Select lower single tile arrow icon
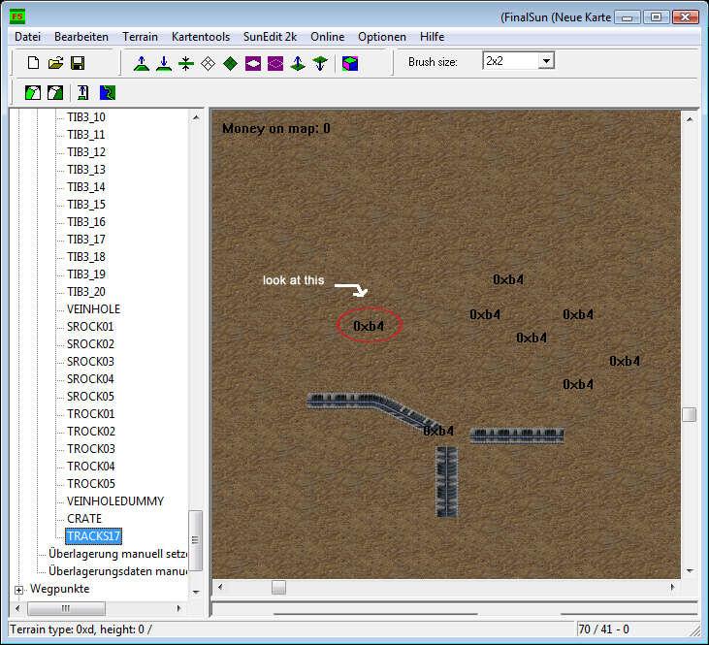Viewport: 709px width, 645px height. click(320, 63)
